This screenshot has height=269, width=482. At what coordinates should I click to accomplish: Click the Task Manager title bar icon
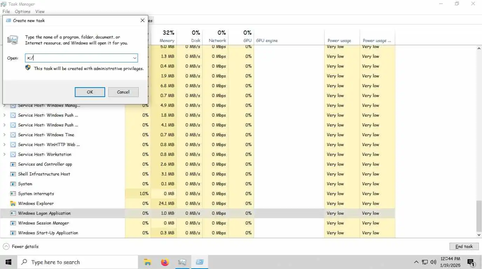(x=4, y=4)
